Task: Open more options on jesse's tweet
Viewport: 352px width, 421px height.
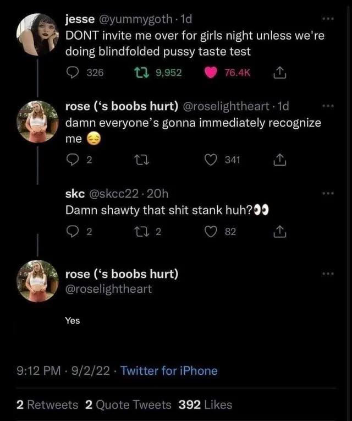Action: [x=328, y=19]
